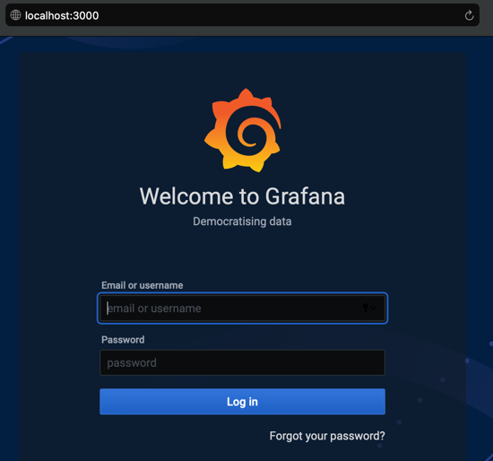This screenshot has height=461, width=493.
Task: Focus the Password input field
Action: (x=242, y=362)
